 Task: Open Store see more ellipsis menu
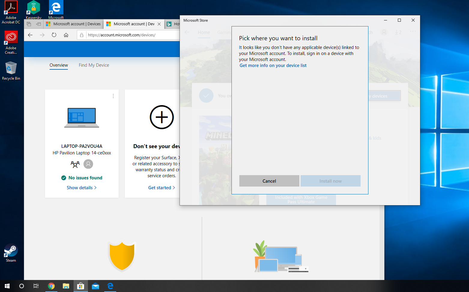pos(413,31)
